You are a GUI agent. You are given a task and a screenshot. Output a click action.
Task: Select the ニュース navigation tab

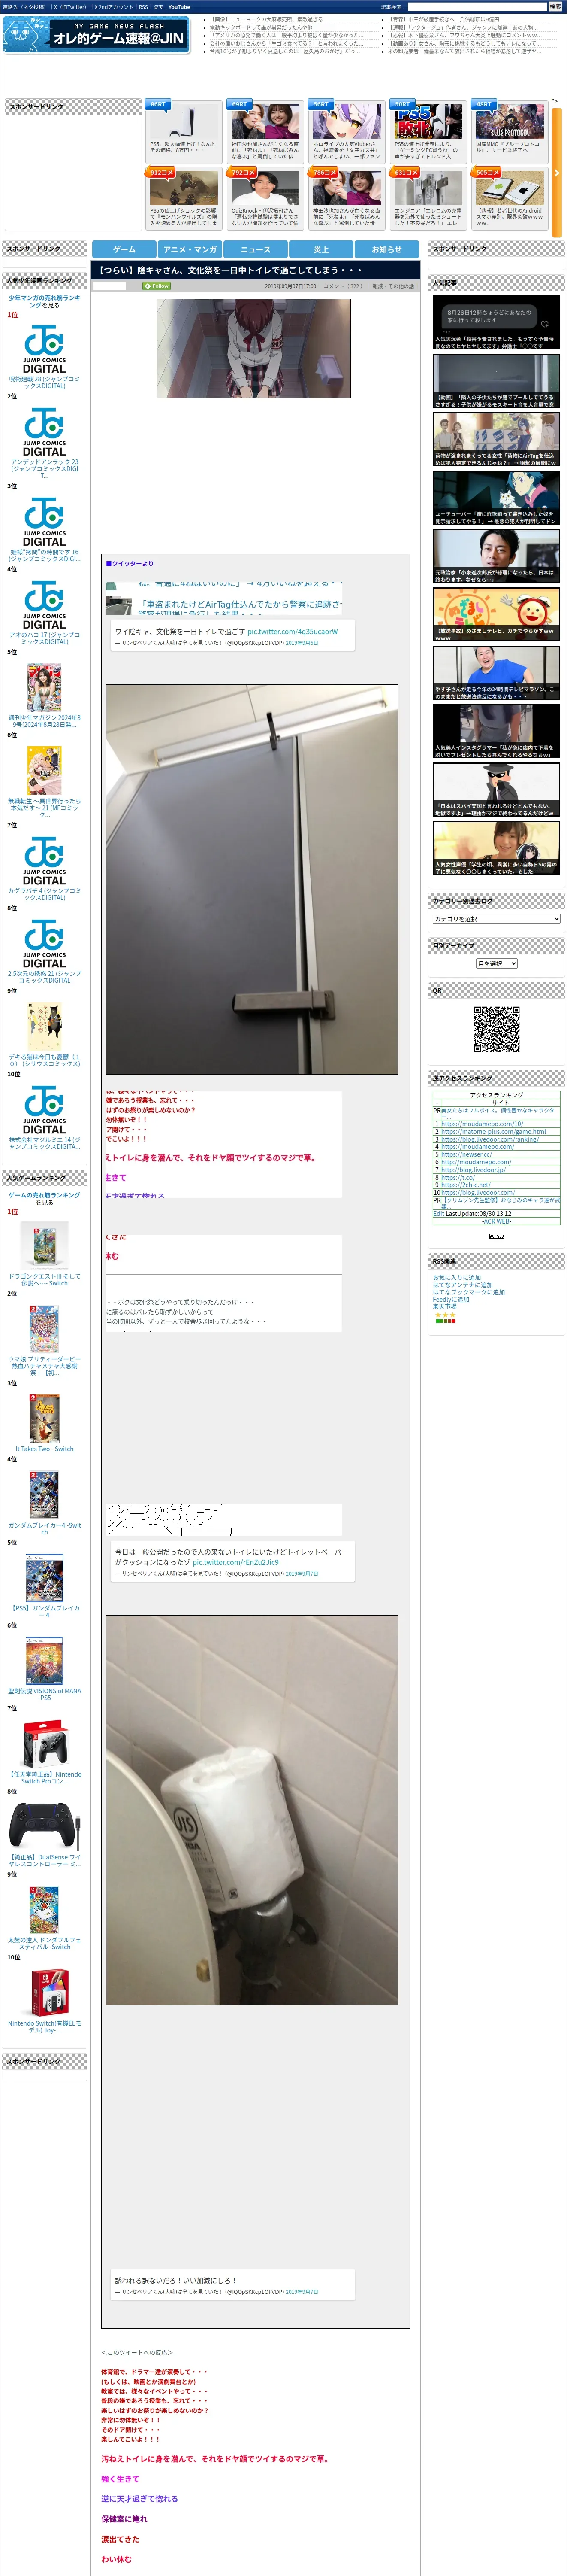point(256,249)
